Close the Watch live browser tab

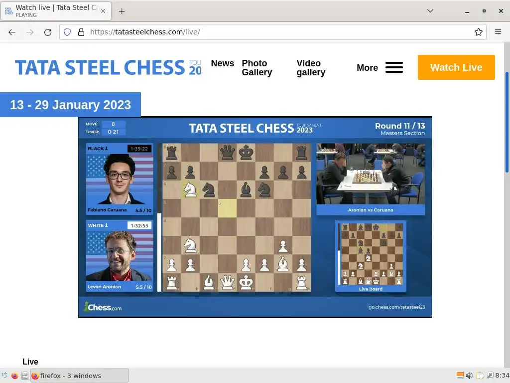pyautogui.click(x=103, y=11)
